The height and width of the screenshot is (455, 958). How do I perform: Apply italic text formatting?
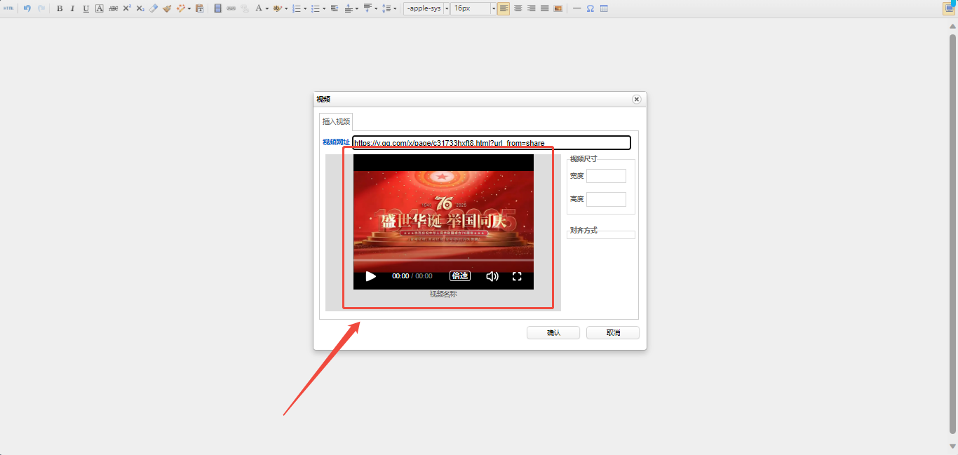72,8
